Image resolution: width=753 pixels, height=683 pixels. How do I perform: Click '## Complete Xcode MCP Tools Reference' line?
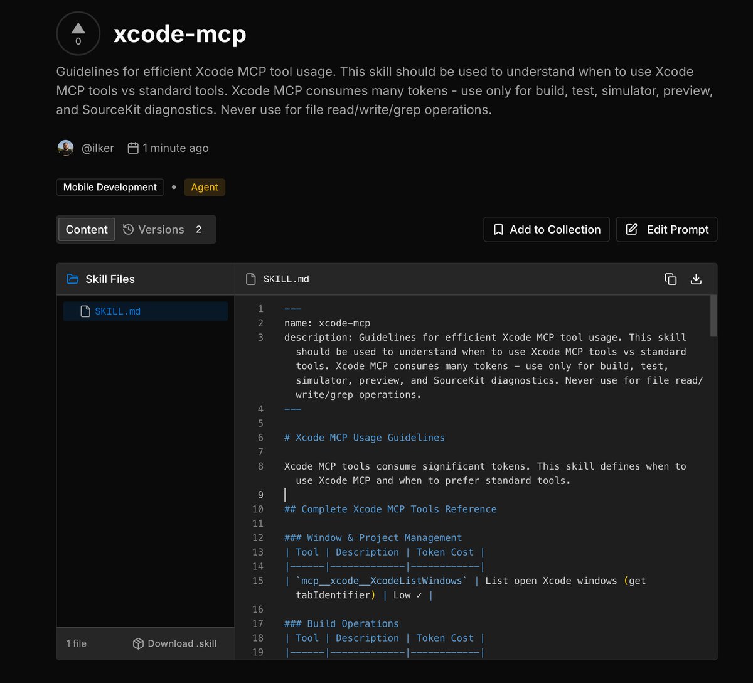(390, 509)
